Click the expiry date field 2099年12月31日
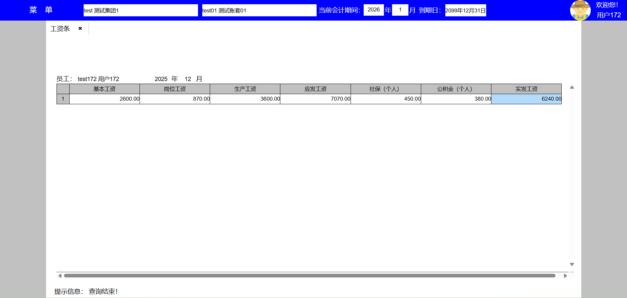 pyautogui.click(x=465, y=10)
